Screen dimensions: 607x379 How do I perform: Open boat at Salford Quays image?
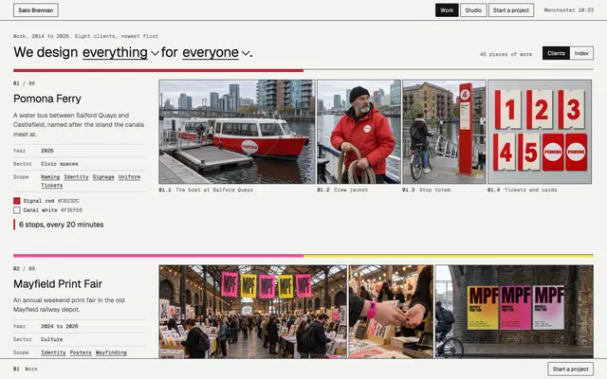tap(237, 132)
